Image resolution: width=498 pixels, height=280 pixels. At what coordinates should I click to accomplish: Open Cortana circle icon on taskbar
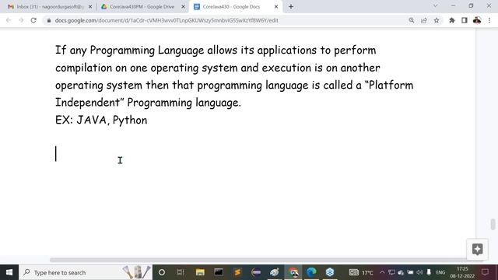[x=162, y=272]
